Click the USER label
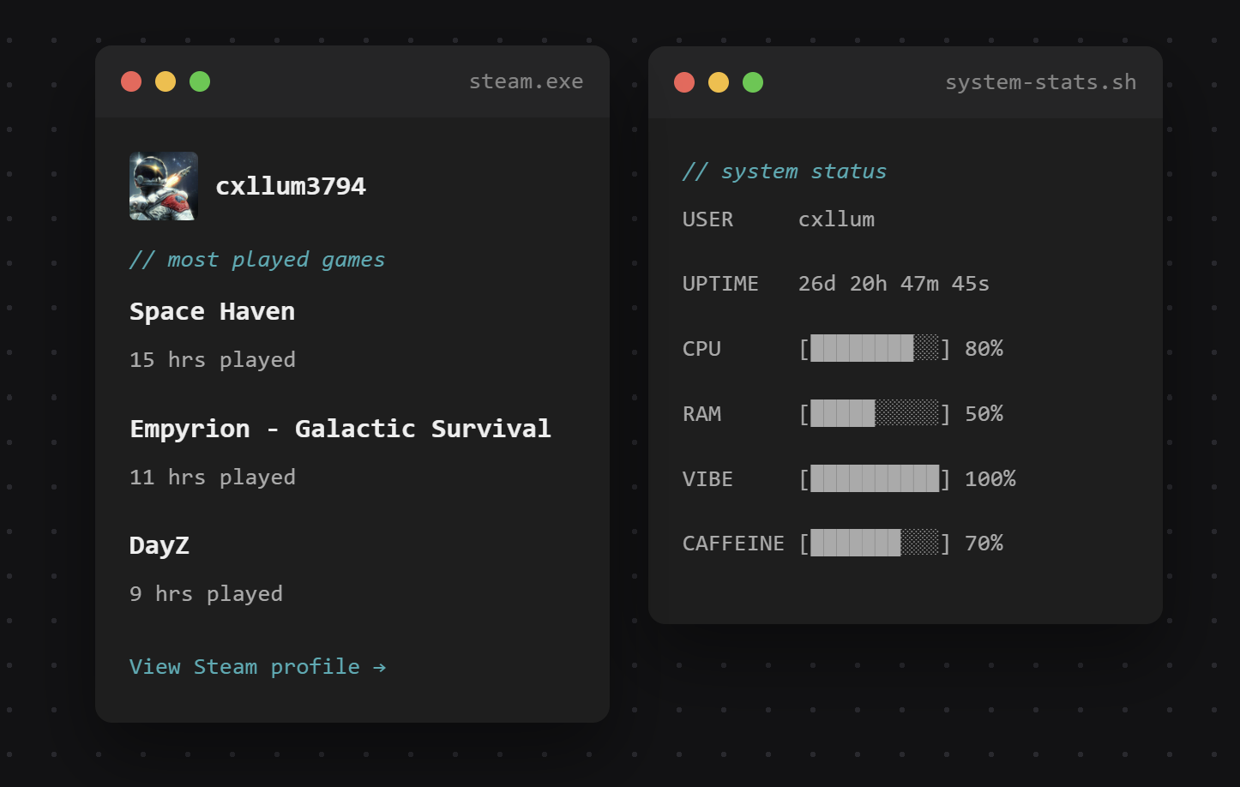Screen dimensions: 1240x787 click(x=708, y=219)
